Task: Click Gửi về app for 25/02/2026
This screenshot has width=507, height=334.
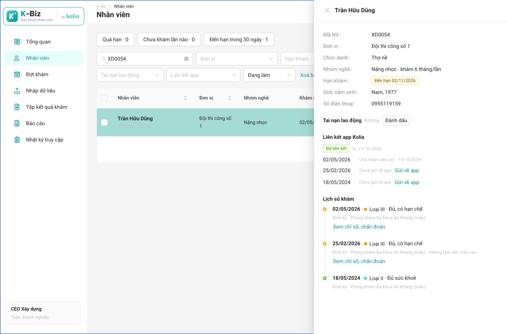Action: tap(407, 170)
